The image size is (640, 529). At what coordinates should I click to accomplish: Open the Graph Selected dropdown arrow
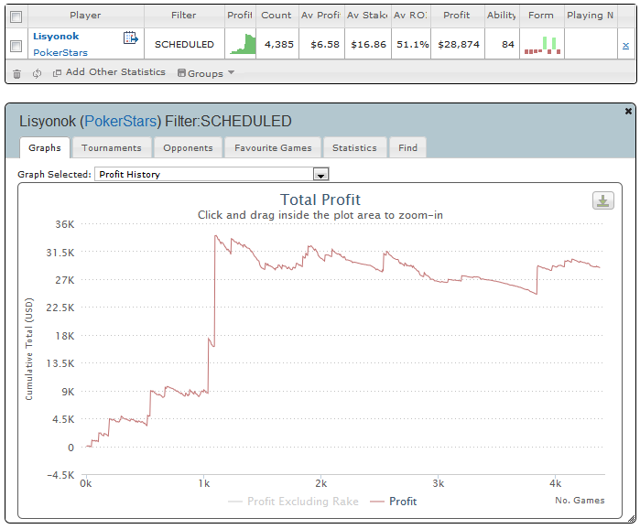point(320,175)
